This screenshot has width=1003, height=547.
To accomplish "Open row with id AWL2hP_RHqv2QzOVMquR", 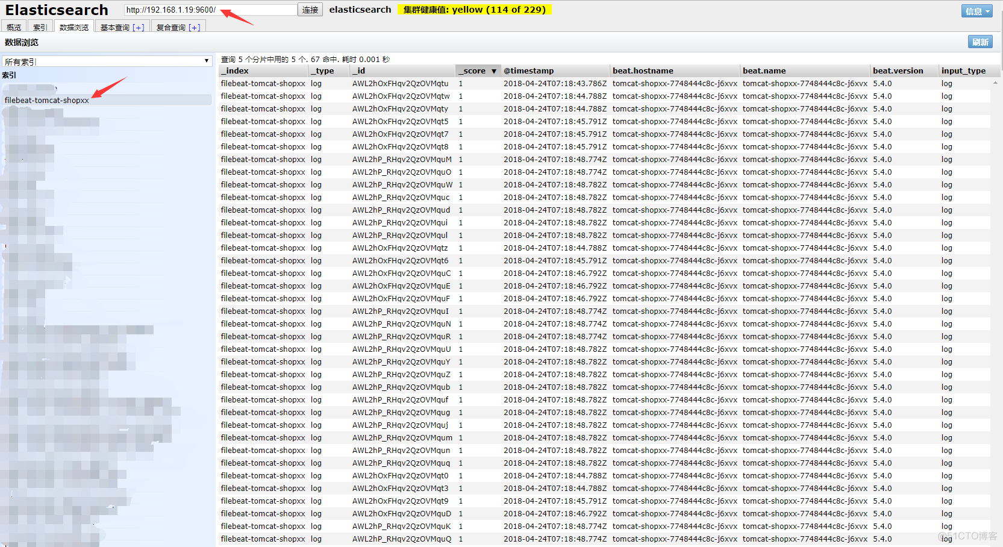I will click(x=605, y=337).
